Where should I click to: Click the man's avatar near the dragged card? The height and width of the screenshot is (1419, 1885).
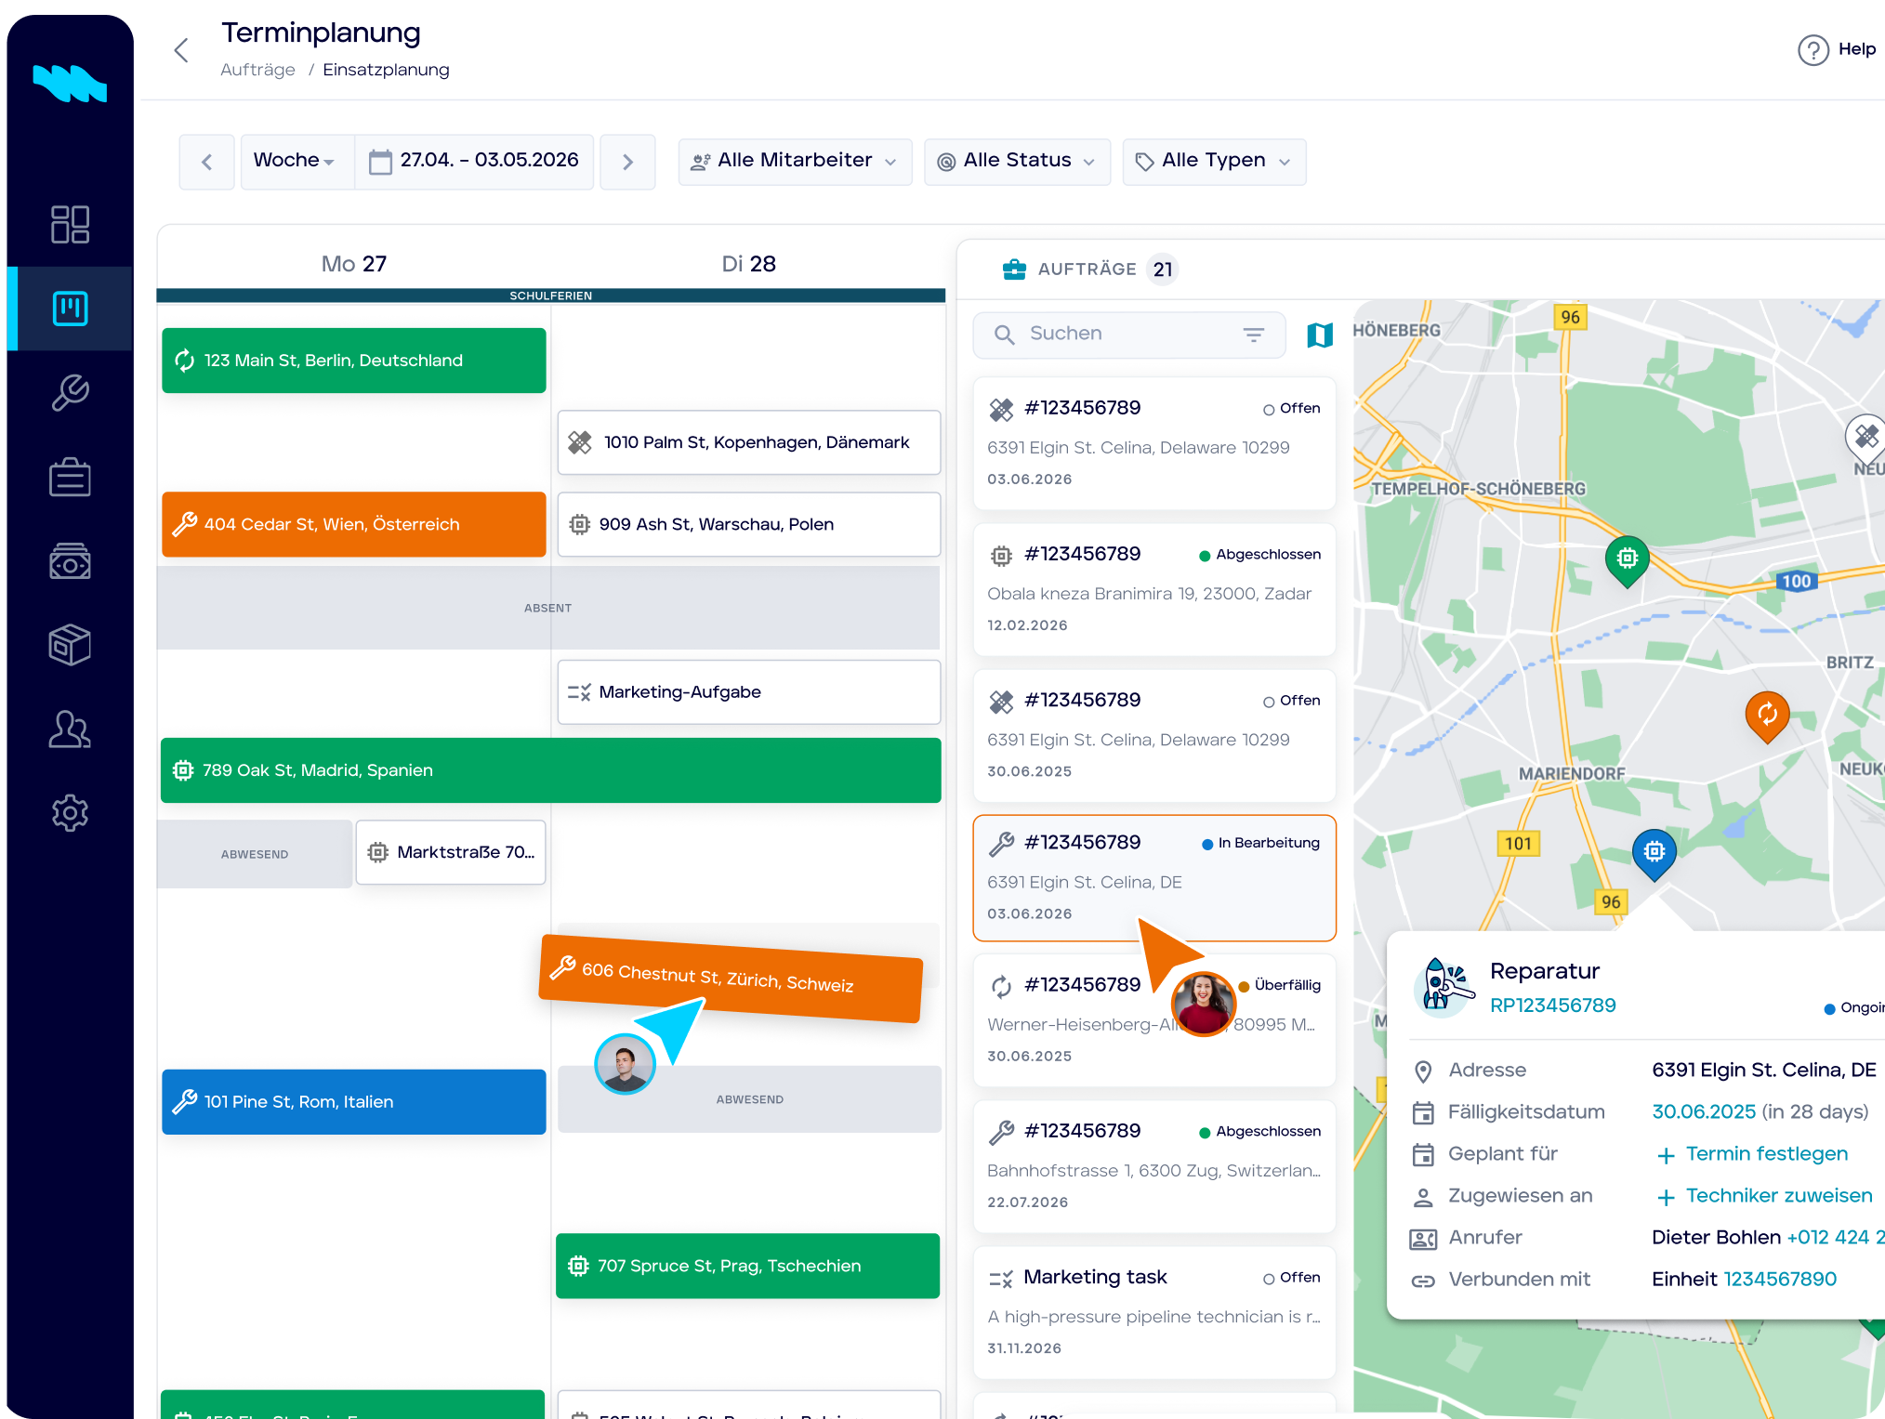coord(625,1064)
